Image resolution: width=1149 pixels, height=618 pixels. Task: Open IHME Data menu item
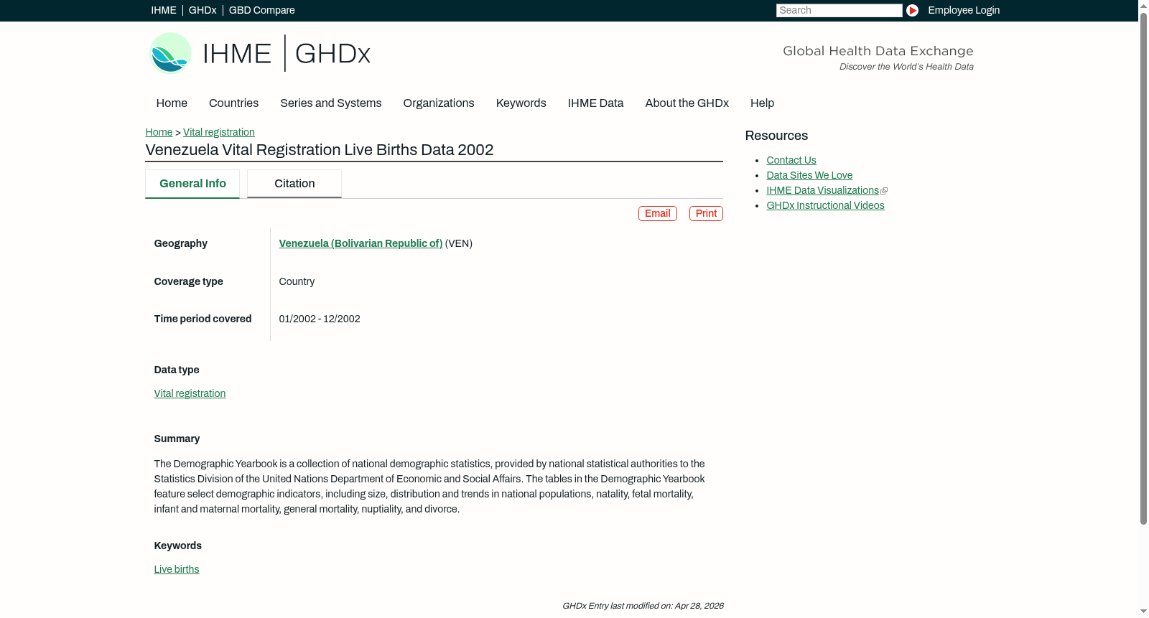point(595,103)
